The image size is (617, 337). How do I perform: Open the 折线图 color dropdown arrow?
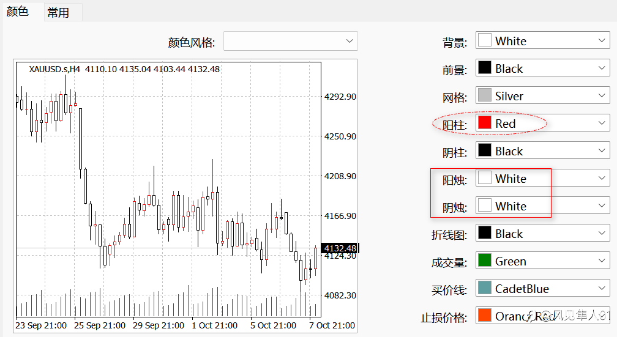click(x=601, y=233)
